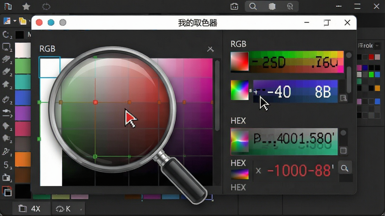Click the dashed circle icon beside the star

point(46,6)
